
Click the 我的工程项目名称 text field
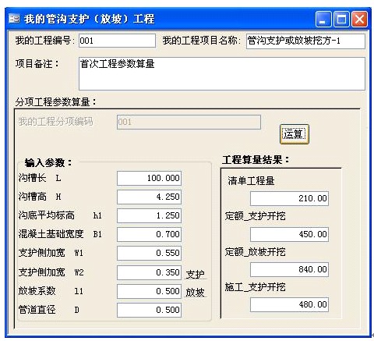coord(305,41)
